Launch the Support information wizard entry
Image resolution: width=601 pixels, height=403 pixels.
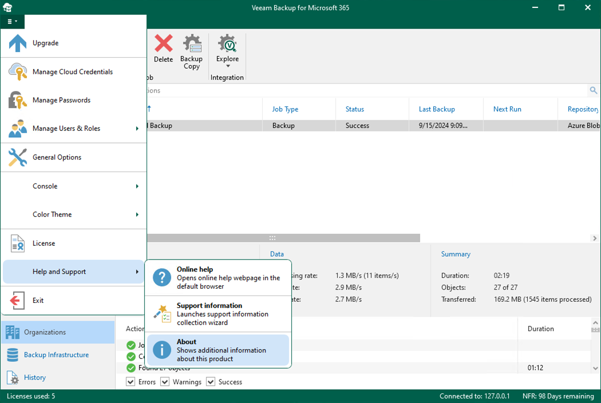218,314
